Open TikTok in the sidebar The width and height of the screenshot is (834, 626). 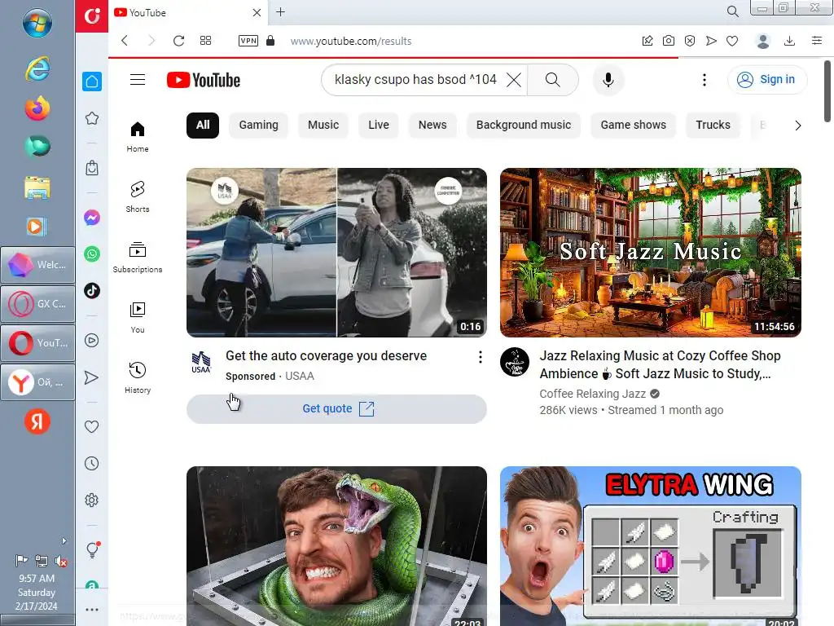[x=92, y=291]
